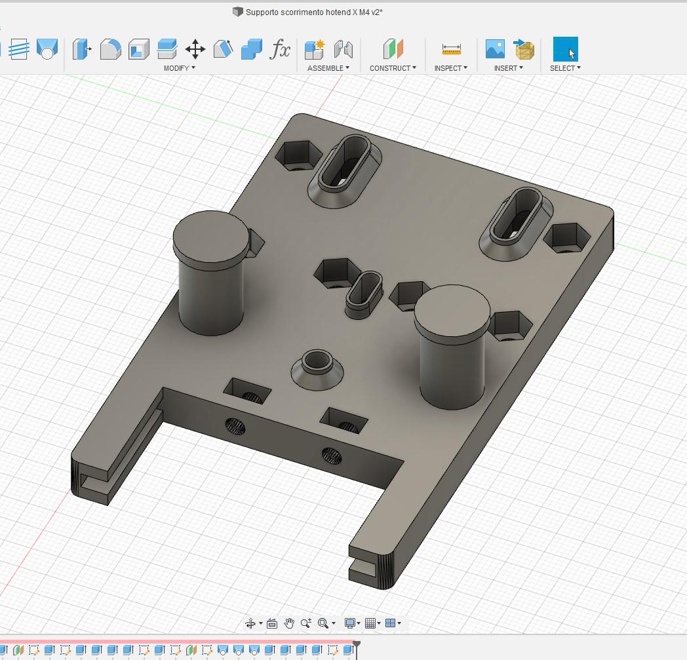Click the Insert image (canvas) icon
Viewport: 687px width, 660px height.
495,49
